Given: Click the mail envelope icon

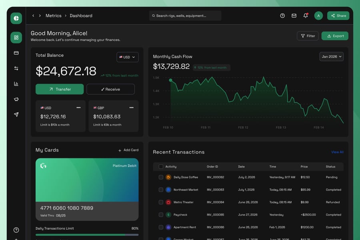Looking at the screenshot, I should pyautogui.click(x=294, y=16).
